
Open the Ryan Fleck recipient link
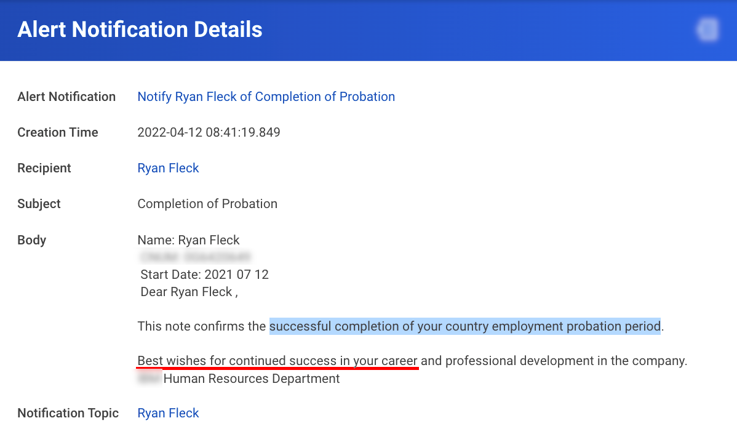[168, 168]
